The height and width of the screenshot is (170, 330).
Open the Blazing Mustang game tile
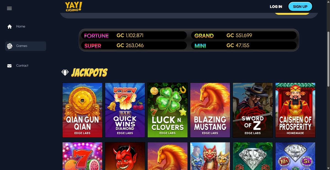click(x=210, y=110)
